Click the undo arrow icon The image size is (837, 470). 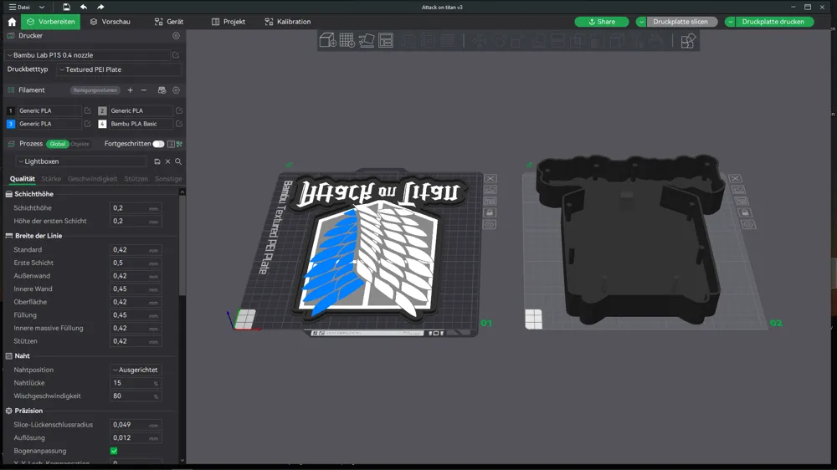click(84, 7)
